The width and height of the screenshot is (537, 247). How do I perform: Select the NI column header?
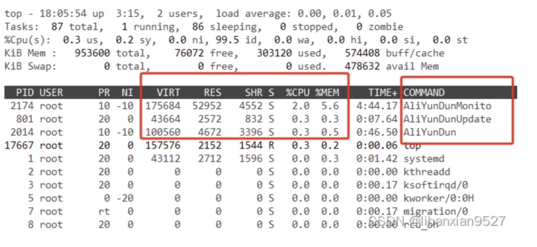pos(127,92)
